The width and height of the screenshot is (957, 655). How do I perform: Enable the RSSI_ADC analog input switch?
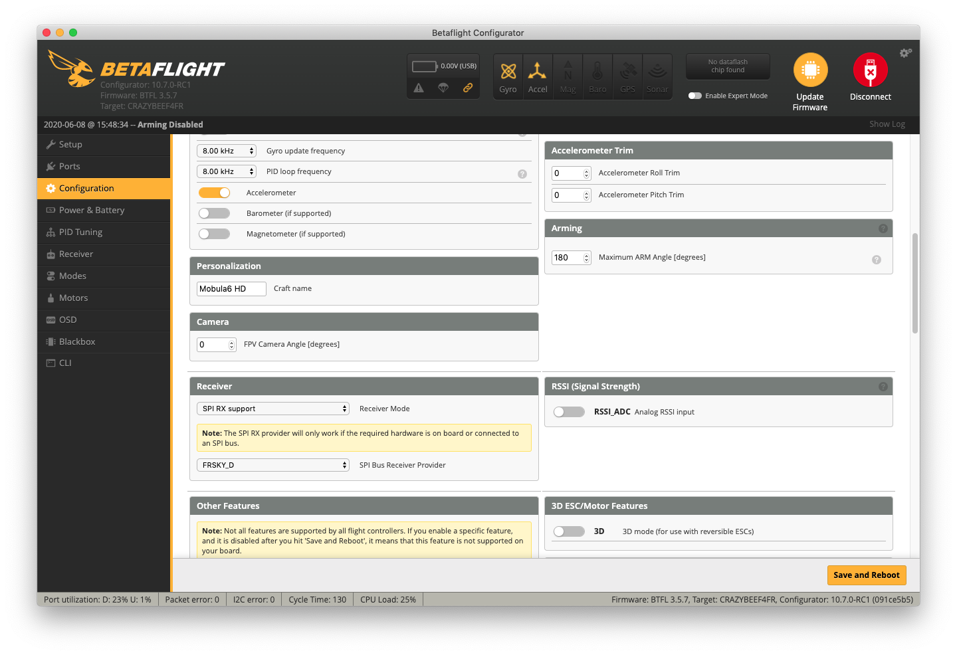569,412
